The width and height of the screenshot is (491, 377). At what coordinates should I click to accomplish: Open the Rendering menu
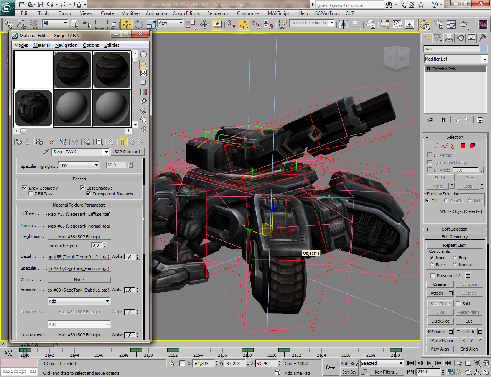[217, 13]
